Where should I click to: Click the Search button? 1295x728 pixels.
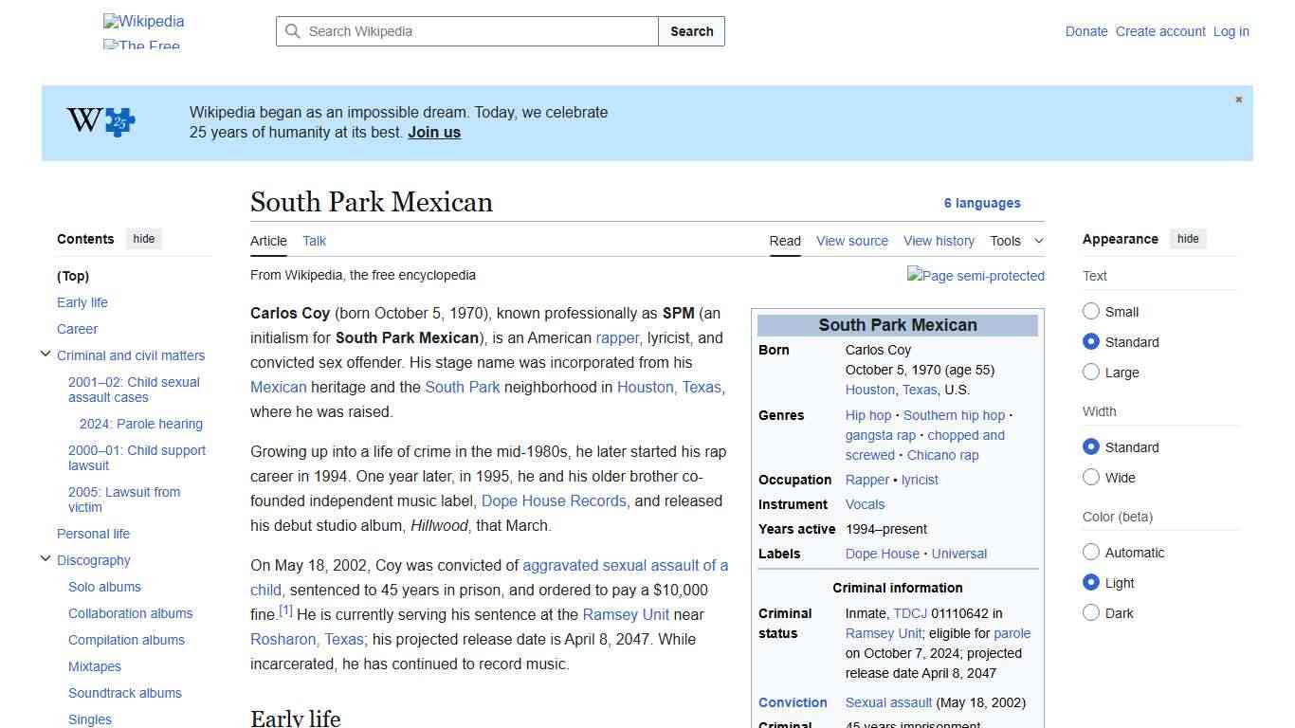click(x=691, y=31)
